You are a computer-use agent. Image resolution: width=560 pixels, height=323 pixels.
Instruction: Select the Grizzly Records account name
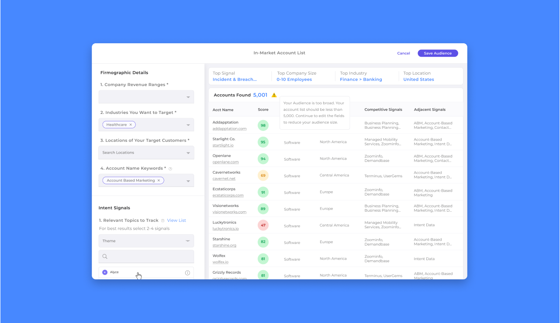[227, 272]
